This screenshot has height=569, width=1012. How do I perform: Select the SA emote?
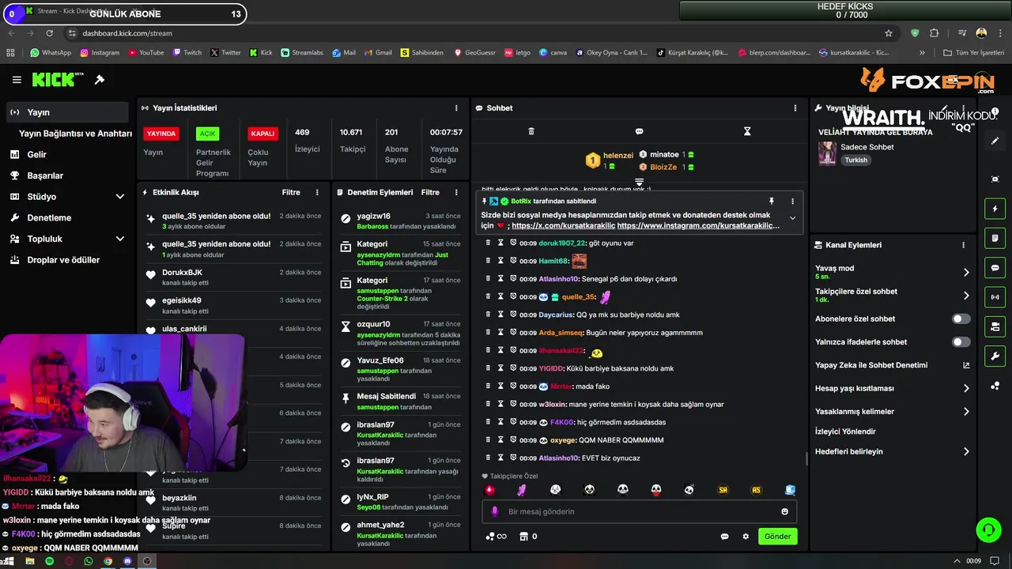[723, 490]
